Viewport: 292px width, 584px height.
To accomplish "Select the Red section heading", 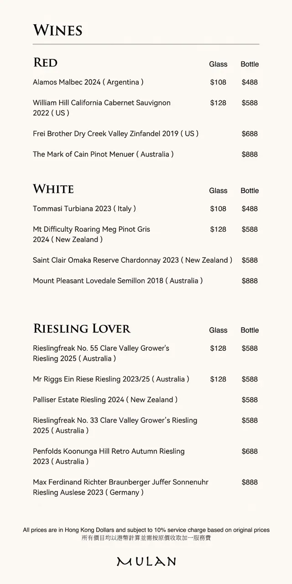I will [45, 63].
